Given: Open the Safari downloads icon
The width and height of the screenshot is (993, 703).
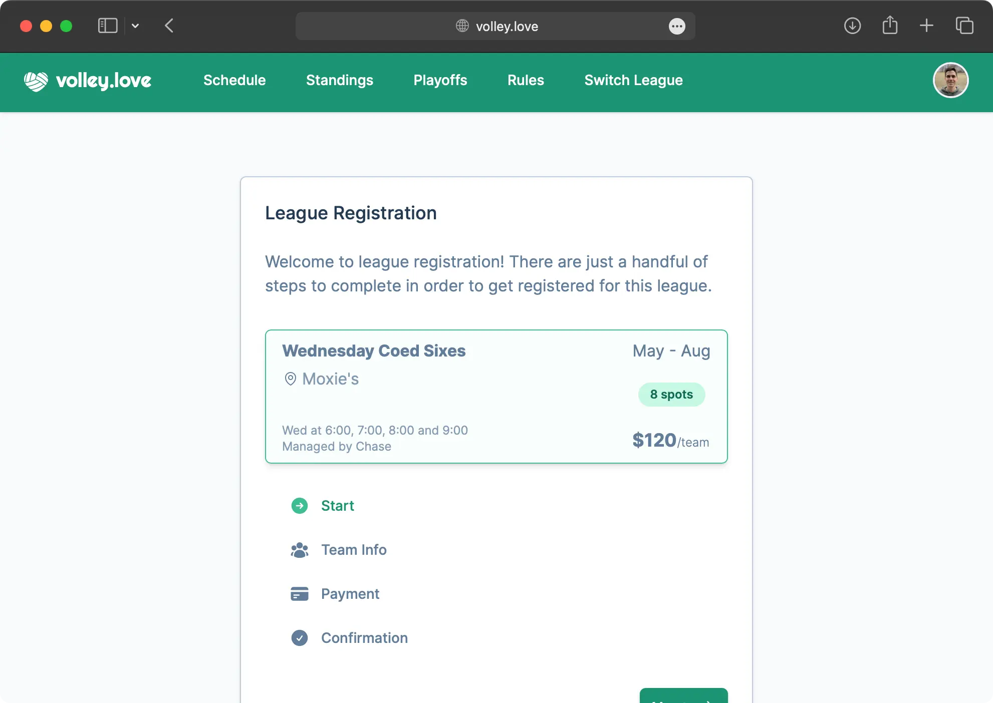Looking at the screenshot, I should point(852,26).
